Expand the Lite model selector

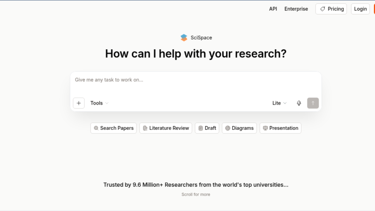click(279, 103)
